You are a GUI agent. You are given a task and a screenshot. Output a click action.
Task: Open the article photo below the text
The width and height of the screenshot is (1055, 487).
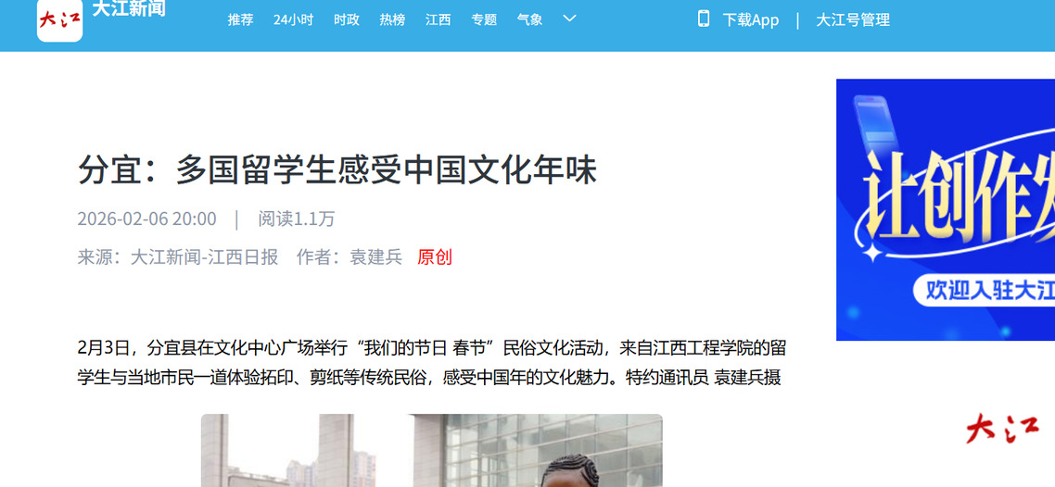[x=431, y=450]
